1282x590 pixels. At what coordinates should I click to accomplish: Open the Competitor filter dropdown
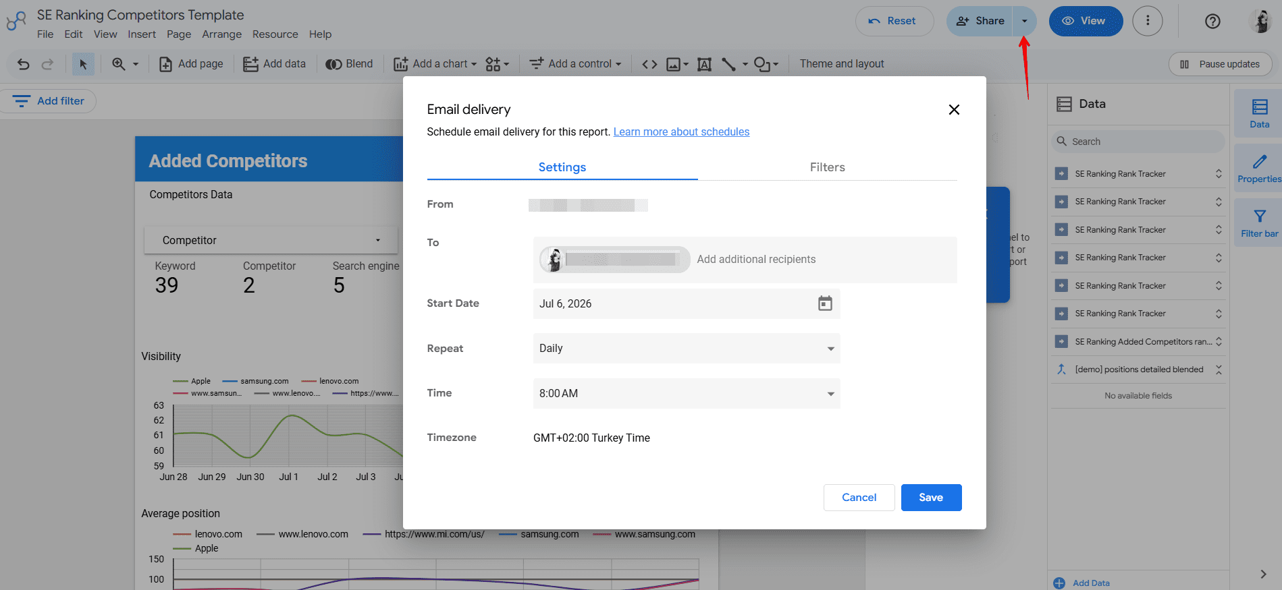tap(271, 240)
